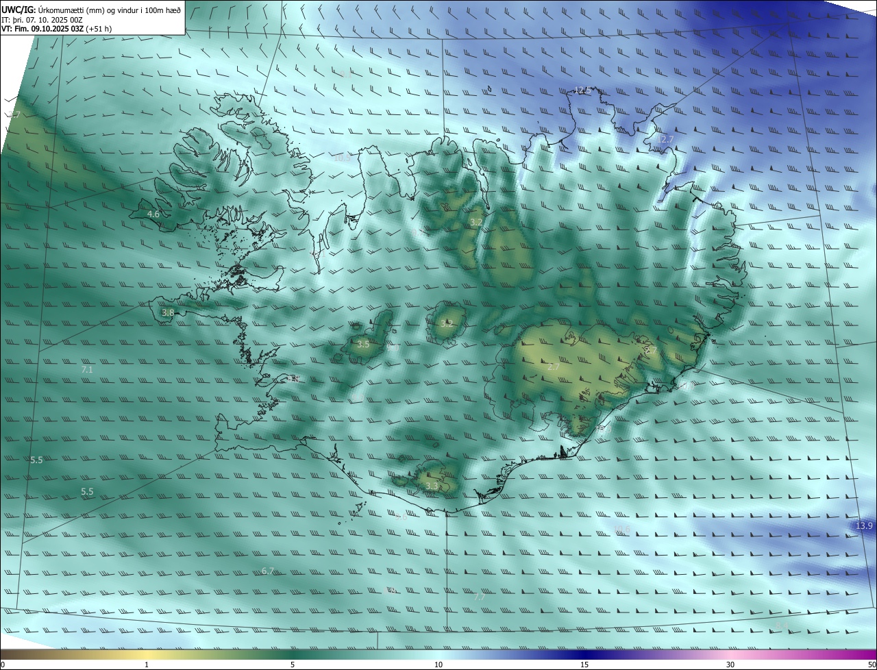Click the 4.6 value label on the map

(x=153, y=214)
